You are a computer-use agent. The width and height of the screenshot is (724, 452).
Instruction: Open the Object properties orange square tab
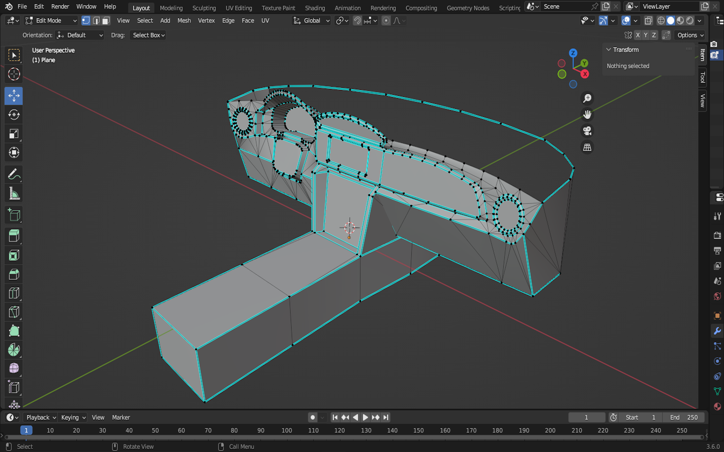pyautogui.click(x=717, y=316)
